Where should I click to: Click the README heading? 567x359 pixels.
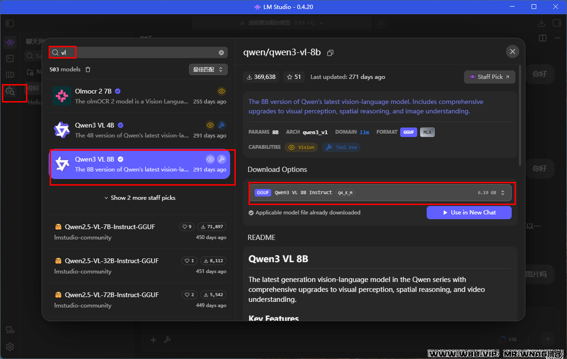click(261, 238)
